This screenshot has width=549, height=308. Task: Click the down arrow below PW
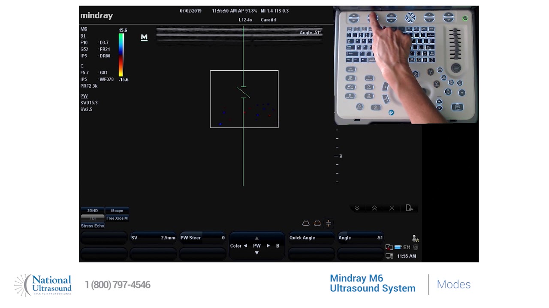257,253
